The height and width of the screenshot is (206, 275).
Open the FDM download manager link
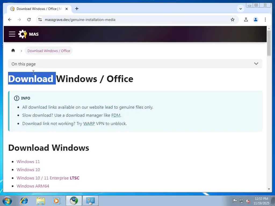coord(116,115)
